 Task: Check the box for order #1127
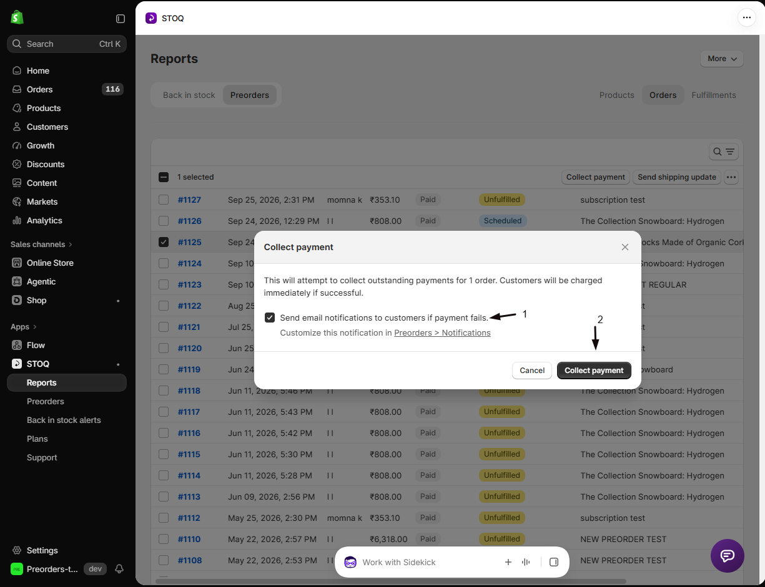tap(164, 200)
